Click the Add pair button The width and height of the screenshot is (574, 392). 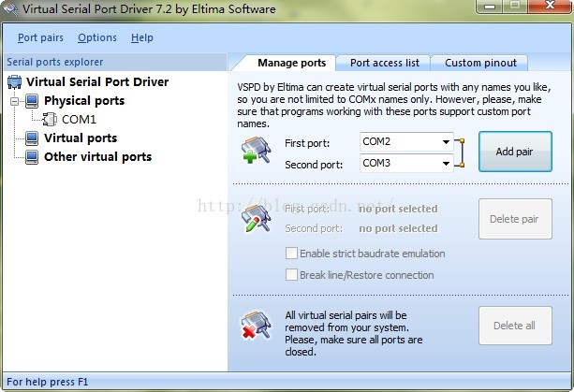(x=515, y=152)
